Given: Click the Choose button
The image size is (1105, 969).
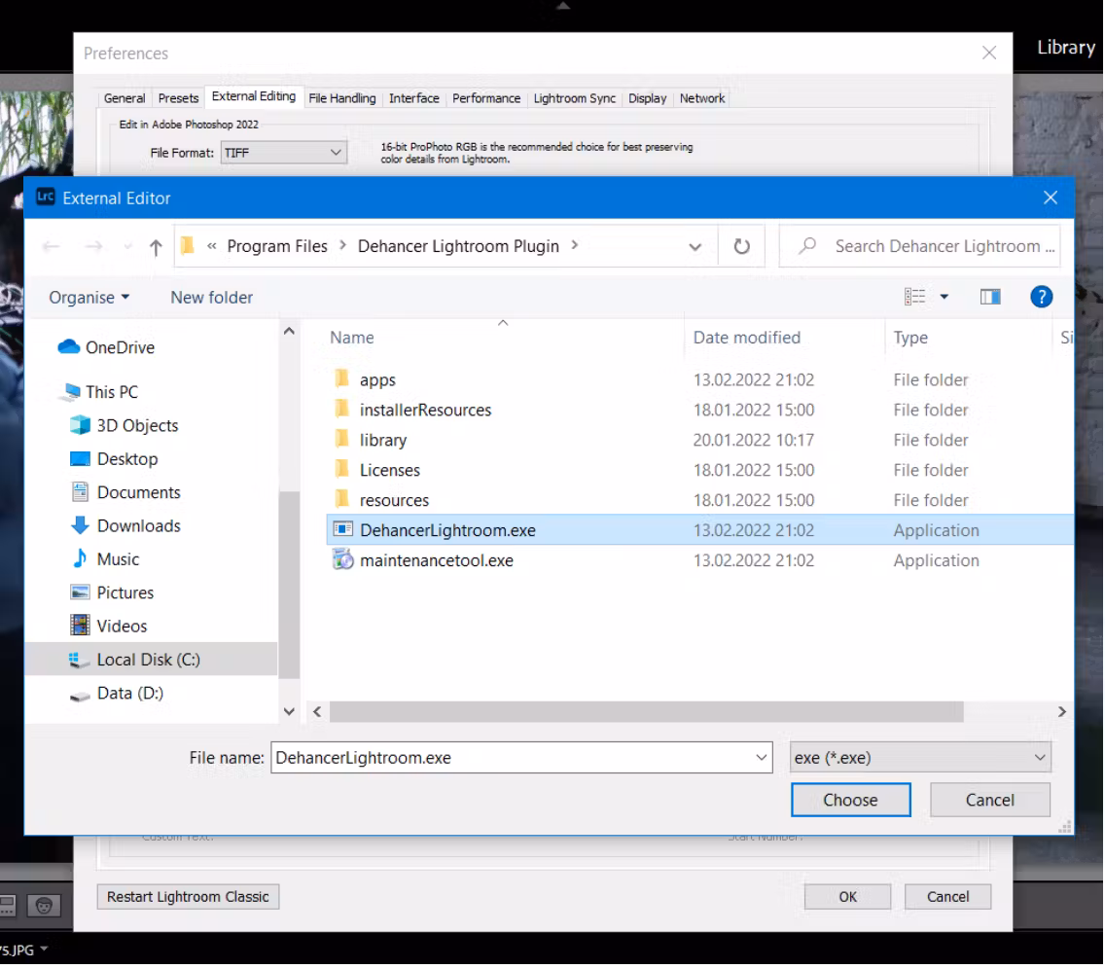Looking at the screenshot, I should (850, 800).
